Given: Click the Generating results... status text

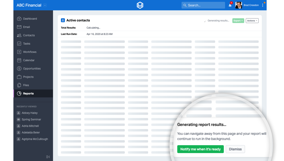Looking at the screenshot, I should (218, 21).
